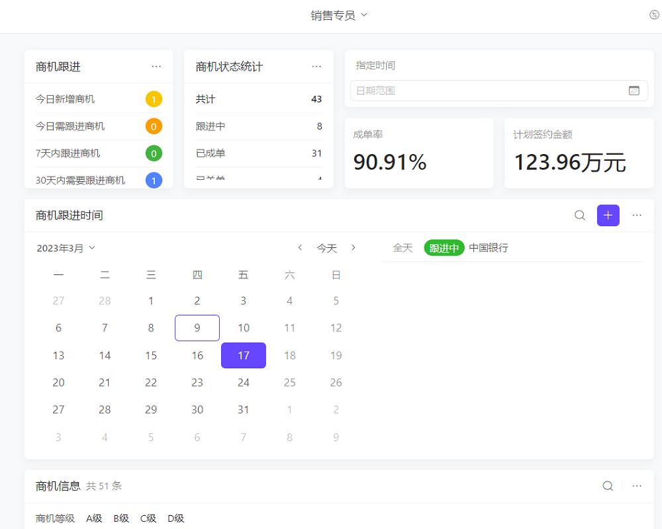Open more options of 商机状态统计 card
Image resolution: width=662 pixels, height=529 pixels.
pos(316,66)
